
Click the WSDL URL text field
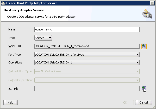(x=87, y=46)
